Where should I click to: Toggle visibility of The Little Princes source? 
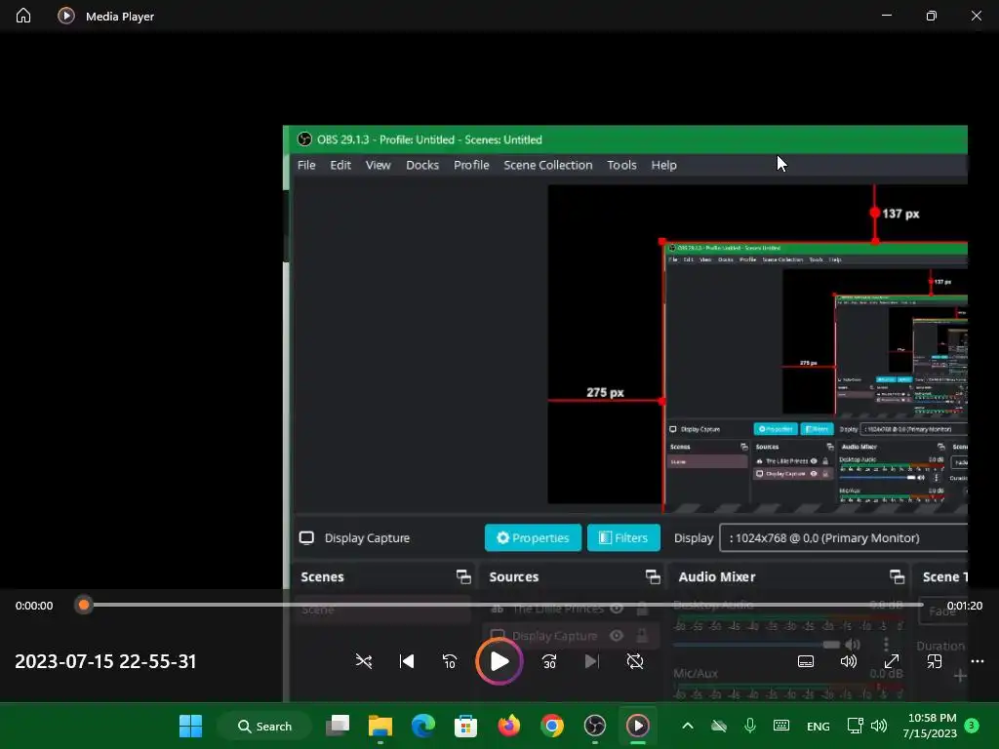pyautogui.click(x=617, y=609)
